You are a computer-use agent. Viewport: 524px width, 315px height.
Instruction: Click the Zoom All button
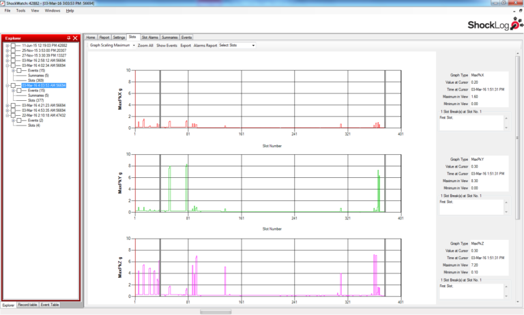click(x=145, y=46)
